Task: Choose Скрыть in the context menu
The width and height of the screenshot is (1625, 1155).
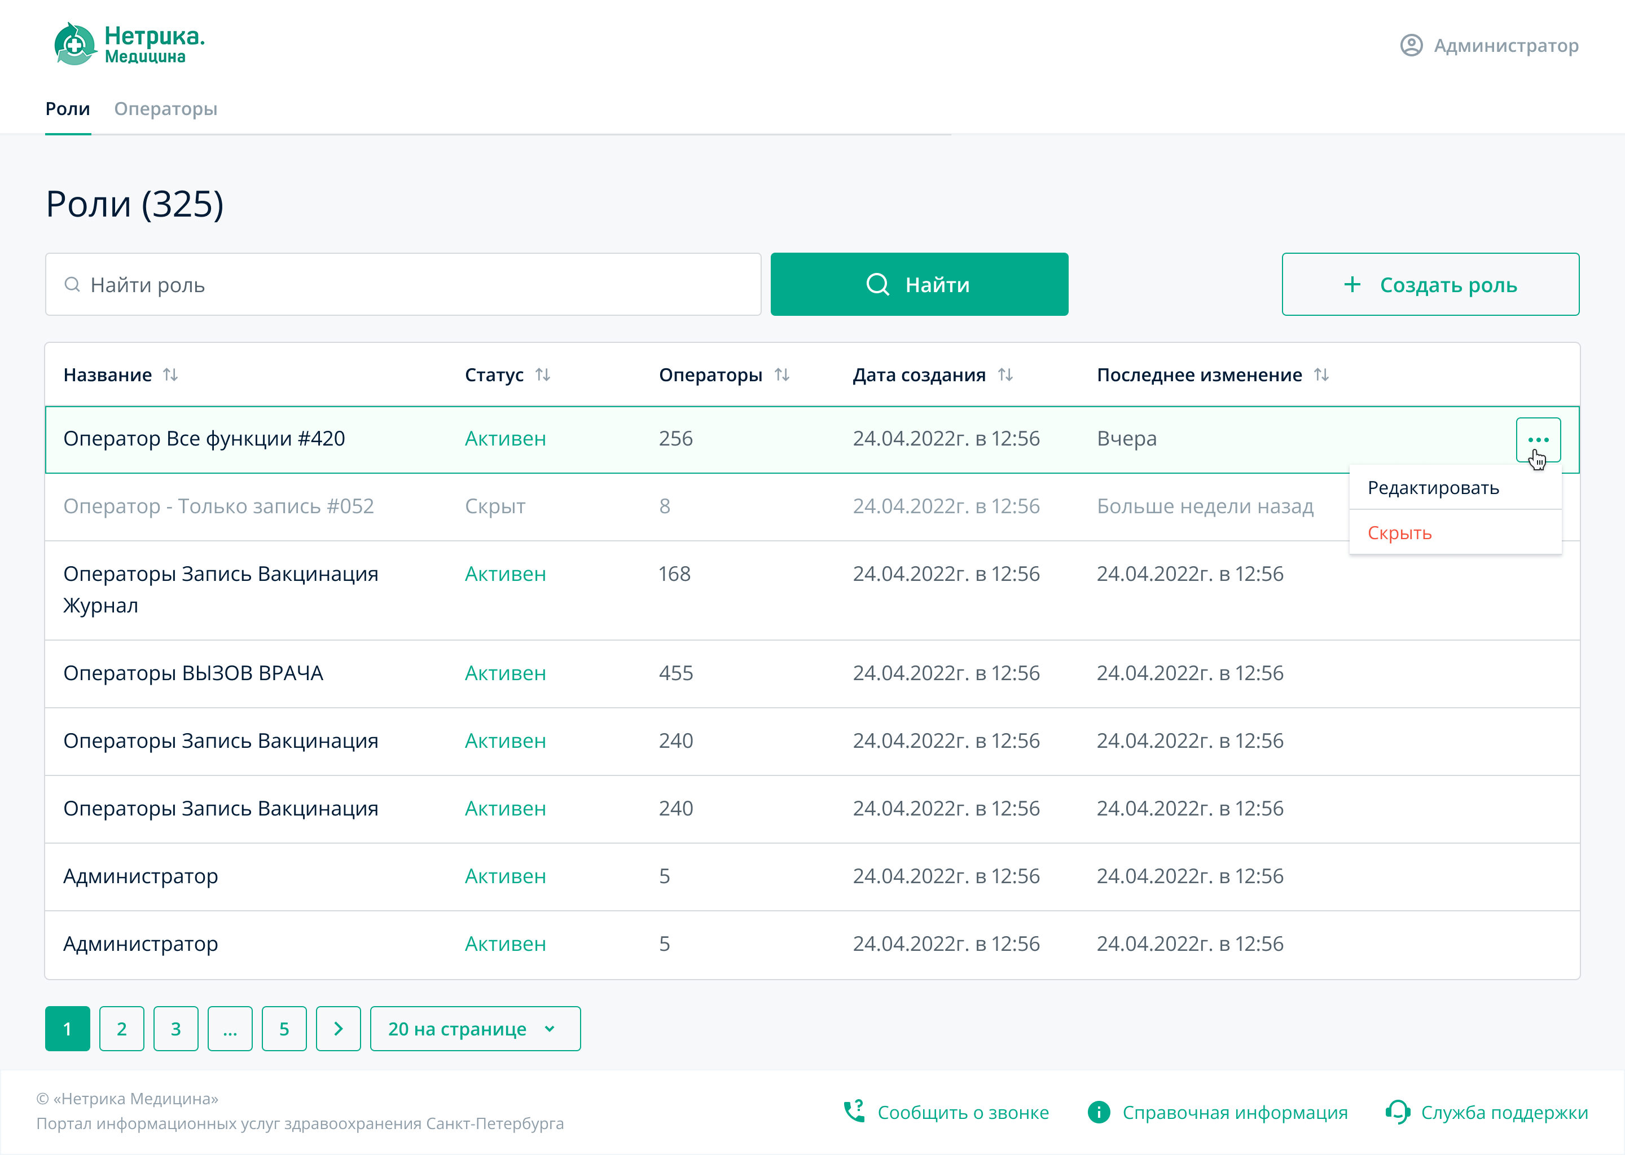Action: 1399,533
